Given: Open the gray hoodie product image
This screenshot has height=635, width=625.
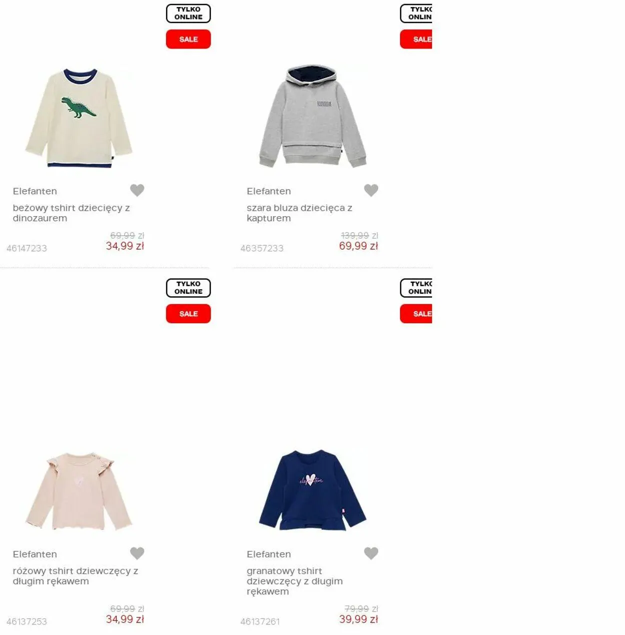Looking at the screenshot, I should tap(312, 116).
